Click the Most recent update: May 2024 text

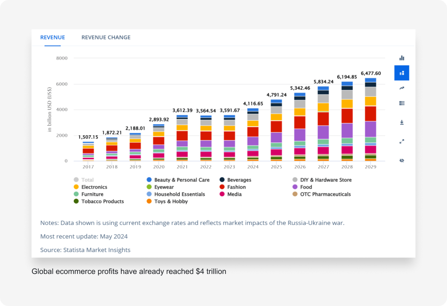[x=84, y=236]
